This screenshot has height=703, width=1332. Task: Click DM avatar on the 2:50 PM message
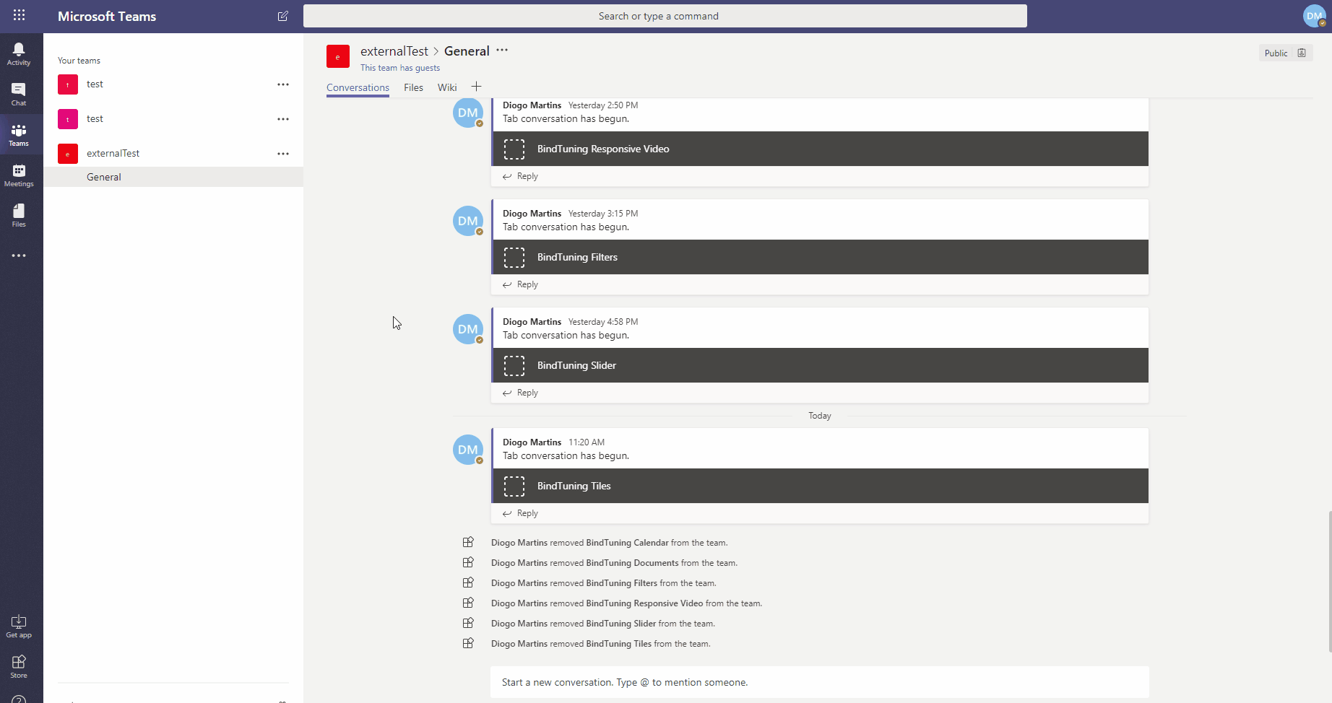(x=468, y=113)
